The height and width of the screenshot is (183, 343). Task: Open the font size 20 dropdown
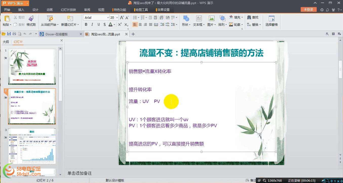(x=117, y=18)
